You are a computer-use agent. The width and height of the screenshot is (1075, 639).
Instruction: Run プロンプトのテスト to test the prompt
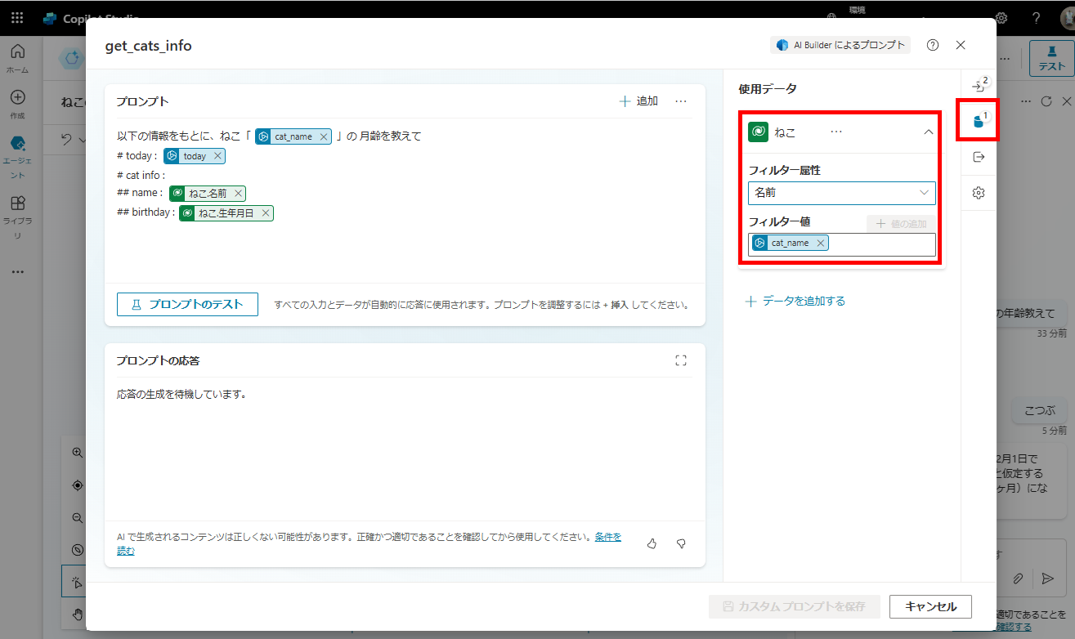[x=187, y=303]
